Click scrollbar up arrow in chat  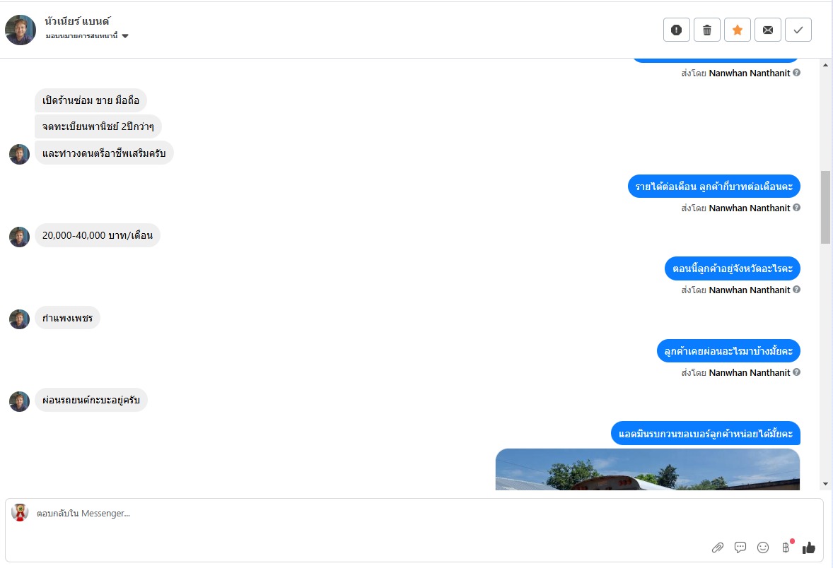coord(825,65)
